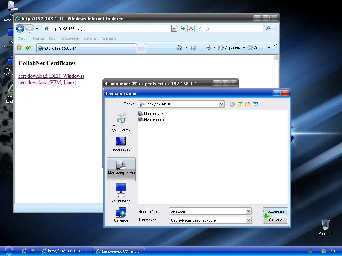
Task: Click cert download (DER, Windows) link
Action: [51, 76]
